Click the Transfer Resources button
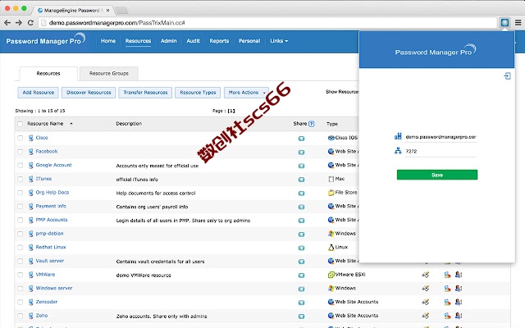525x328 pixels. (145, 93)
